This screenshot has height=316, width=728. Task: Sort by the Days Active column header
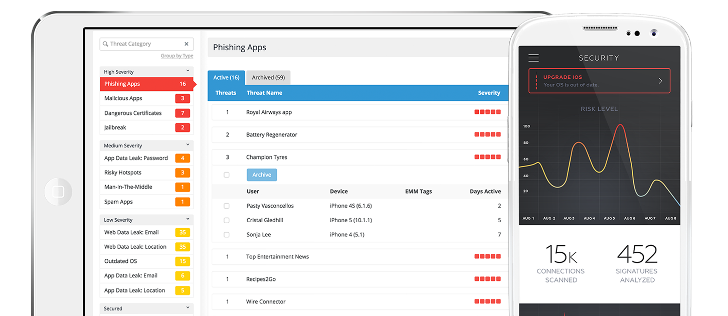(485, 192)
